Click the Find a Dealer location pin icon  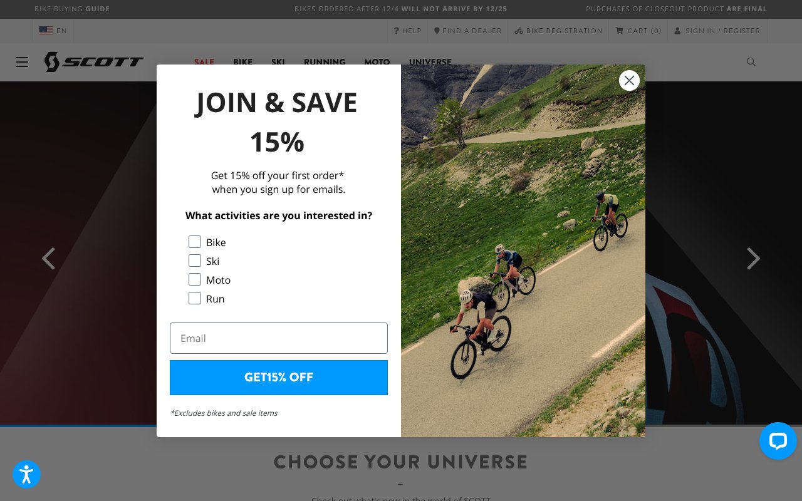click(437, 31)
